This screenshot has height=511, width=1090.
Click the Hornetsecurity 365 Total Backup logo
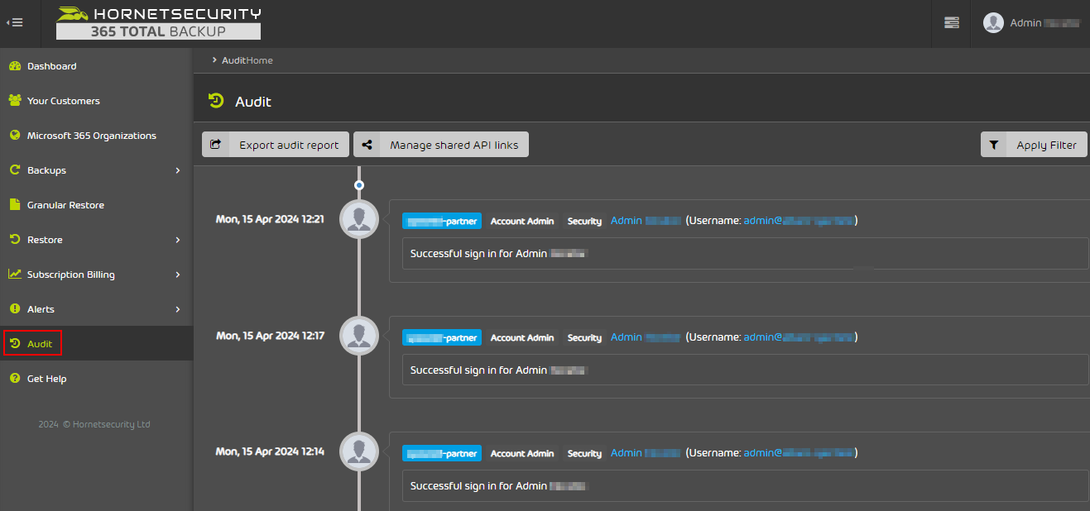point(157,23)
